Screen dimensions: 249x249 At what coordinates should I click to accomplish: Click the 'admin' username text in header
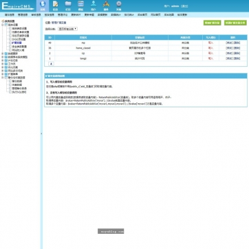point(175,6)
